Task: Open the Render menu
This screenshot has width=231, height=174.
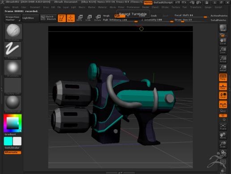Action: (x=145, y=7)
